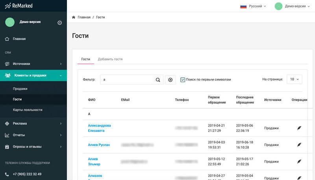
Task: Select the Гости tab
Action: tap(85, 59)
